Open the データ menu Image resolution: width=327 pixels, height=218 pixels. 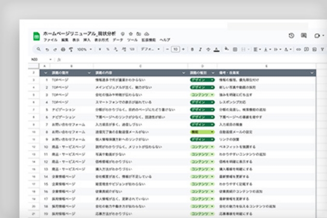pos(118,40)
